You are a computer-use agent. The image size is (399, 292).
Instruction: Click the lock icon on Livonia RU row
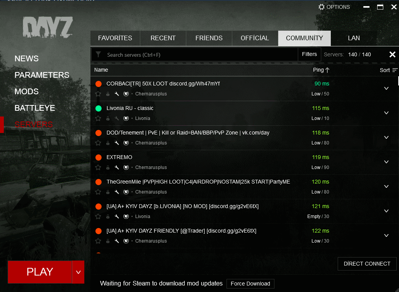click(x=108, y=118)
